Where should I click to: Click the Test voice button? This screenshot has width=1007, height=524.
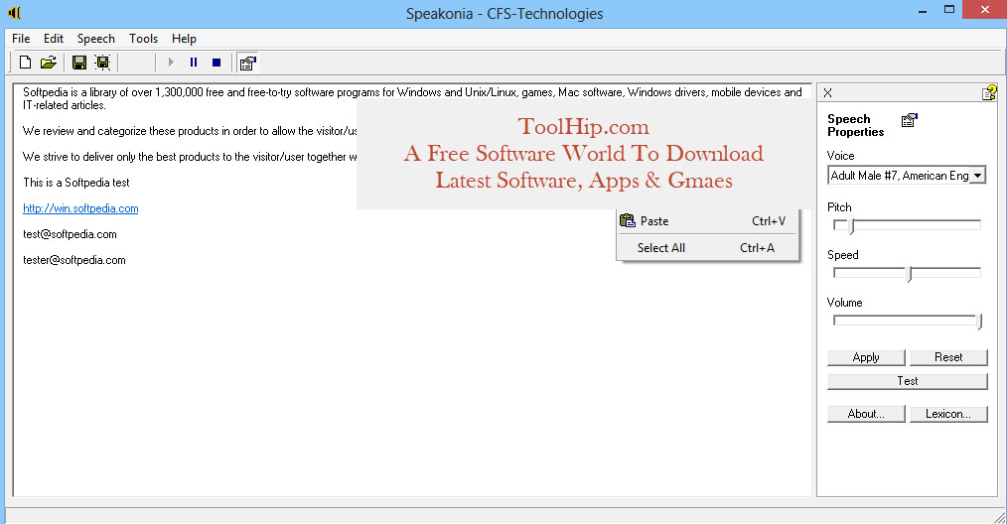click(x=908, y=381)
